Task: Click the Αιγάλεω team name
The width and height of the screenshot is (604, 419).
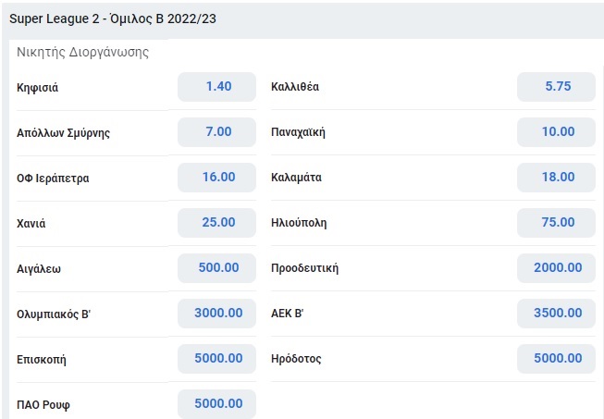Action: (39, 269)
